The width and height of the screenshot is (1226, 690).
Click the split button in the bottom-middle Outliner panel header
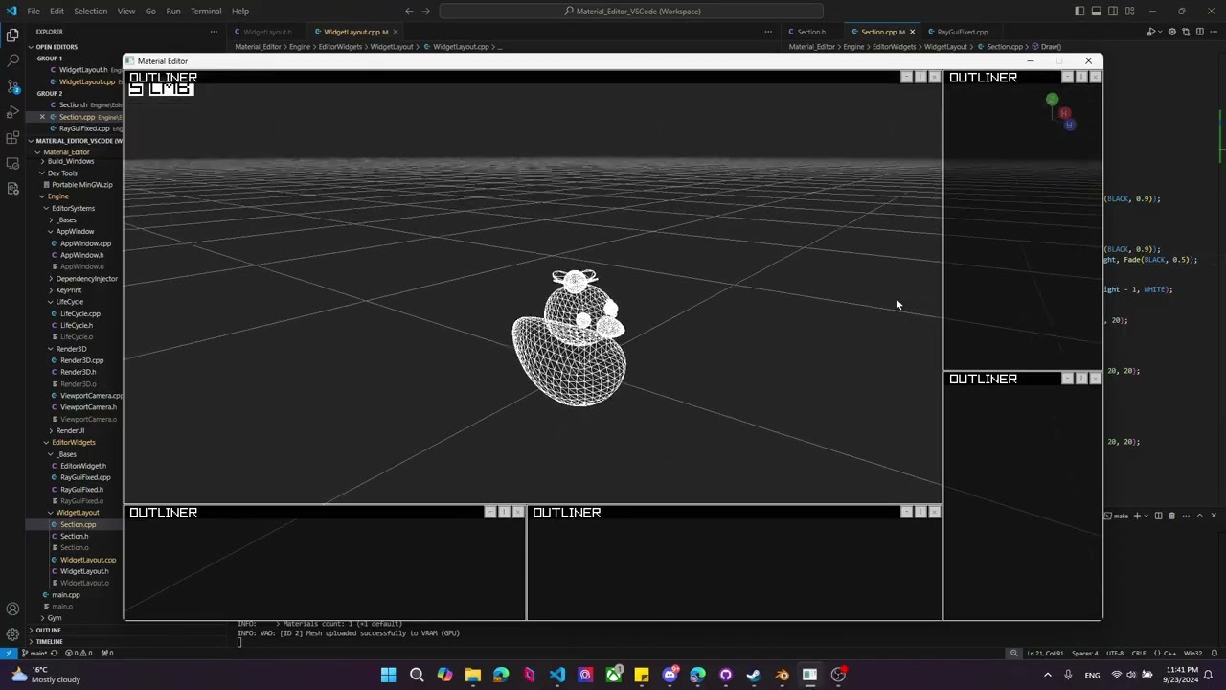[x=920, y=512]
